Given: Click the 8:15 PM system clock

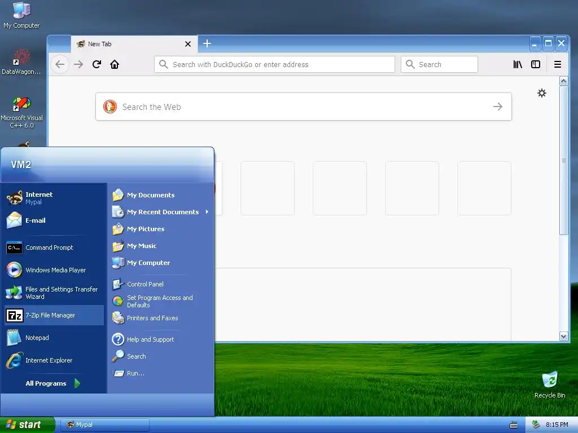Looking at the screenshot, I should pyautogui.click(x=557, y=425).
